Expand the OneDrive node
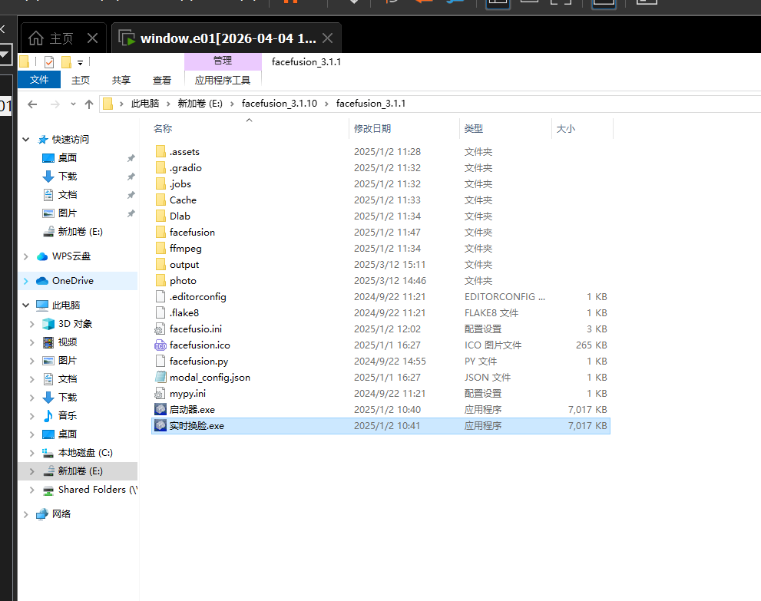The width and height of the screenshot is (761, 601). [x=25, y=281]
